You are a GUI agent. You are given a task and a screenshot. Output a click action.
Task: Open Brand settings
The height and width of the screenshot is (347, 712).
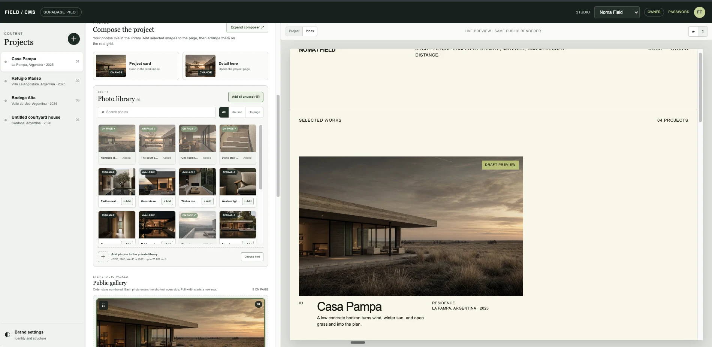42,335
